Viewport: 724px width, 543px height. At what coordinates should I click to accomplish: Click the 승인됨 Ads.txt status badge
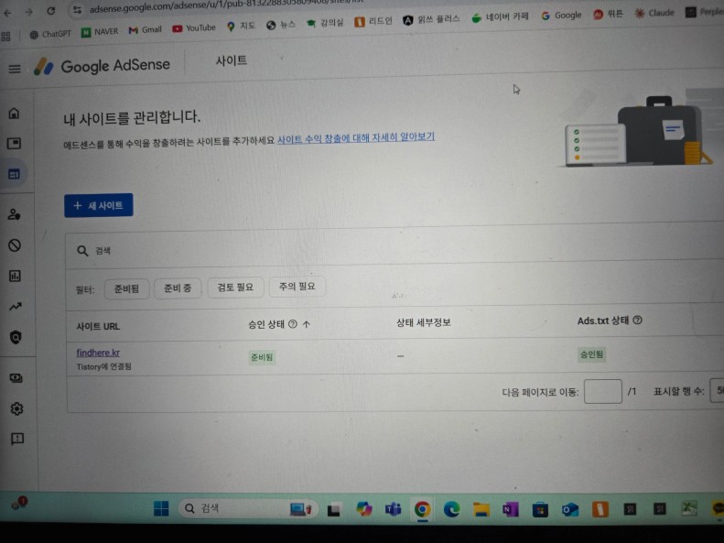click(591, 354)
